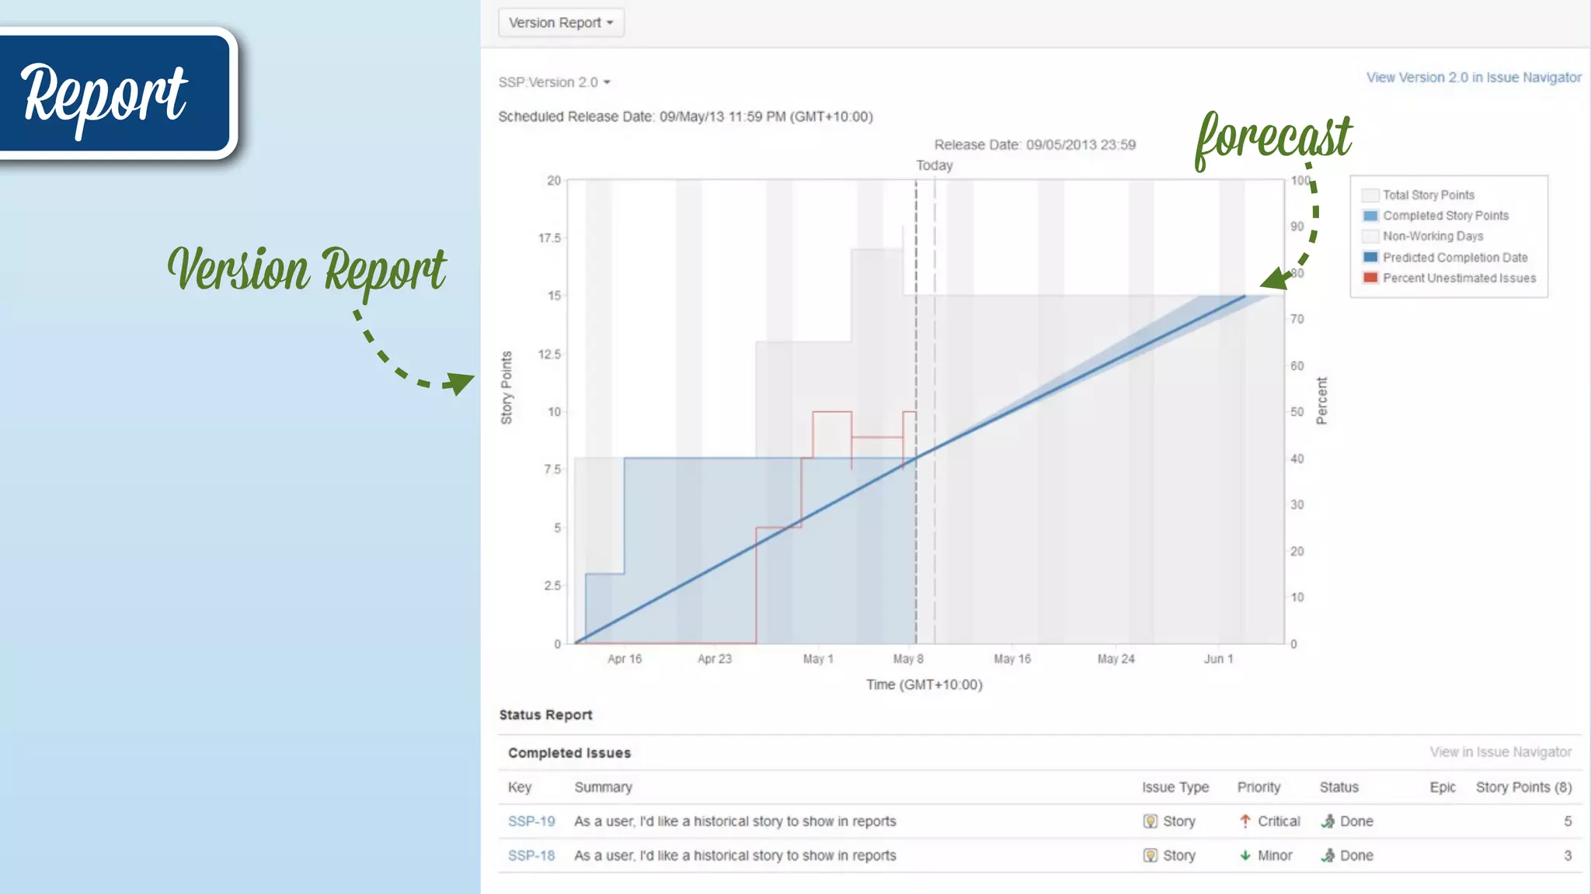The height and width of the screenshot is (894, 1591).
Task: Click the Done status icon for SSP-19
Action: (x=1328, y=821)
